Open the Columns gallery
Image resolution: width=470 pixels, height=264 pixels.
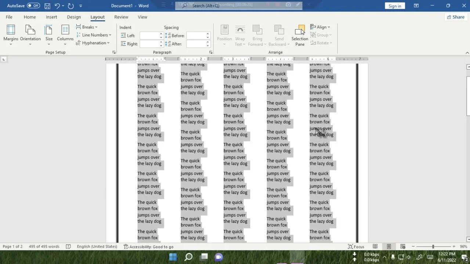[x=65, y=35]
